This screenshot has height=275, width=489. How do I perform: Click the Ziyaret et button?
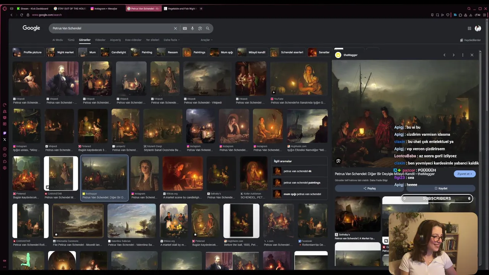(x=465, y=174)
